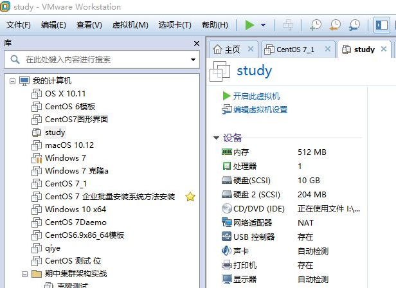Collapse the 我的计算机 tree node
The image size is (396, 288).
[x=13, y=81]
